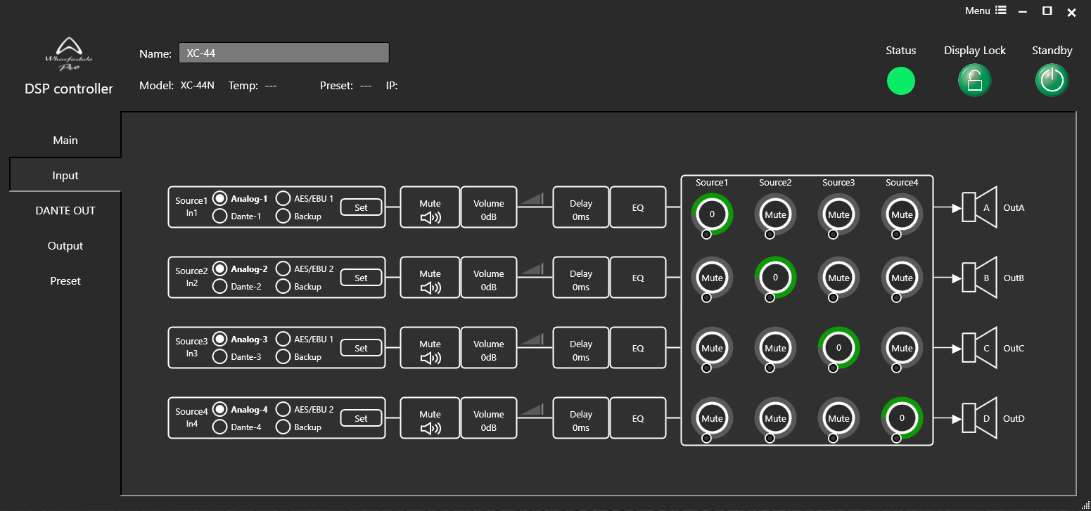This screenshot has width=1091, height=511.
Task: Click the device Name input field
Action: [283, 53]
